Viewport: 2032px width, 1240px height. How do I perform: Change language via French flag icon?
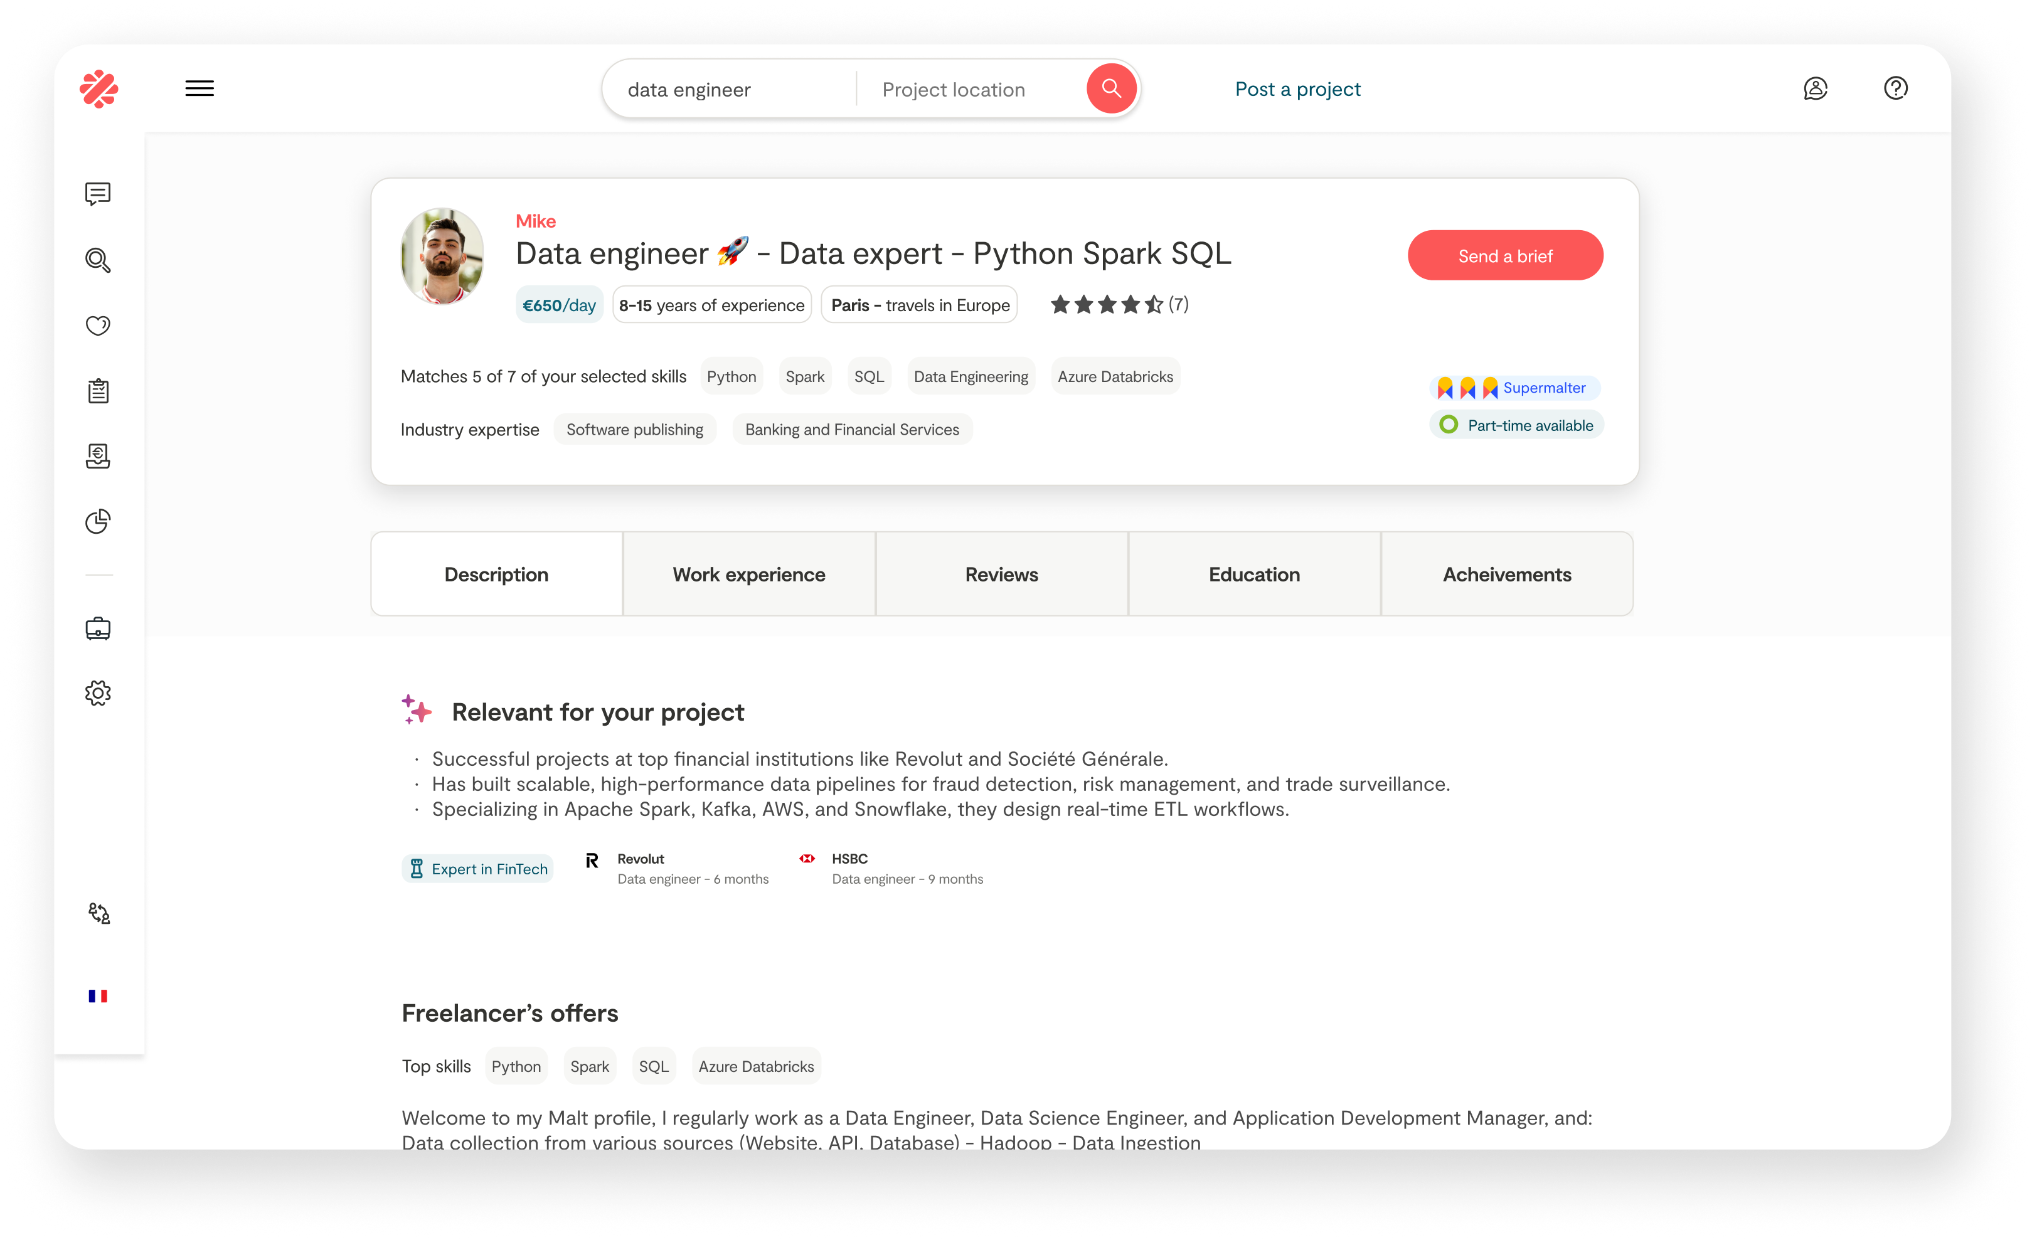coord(98,996)
